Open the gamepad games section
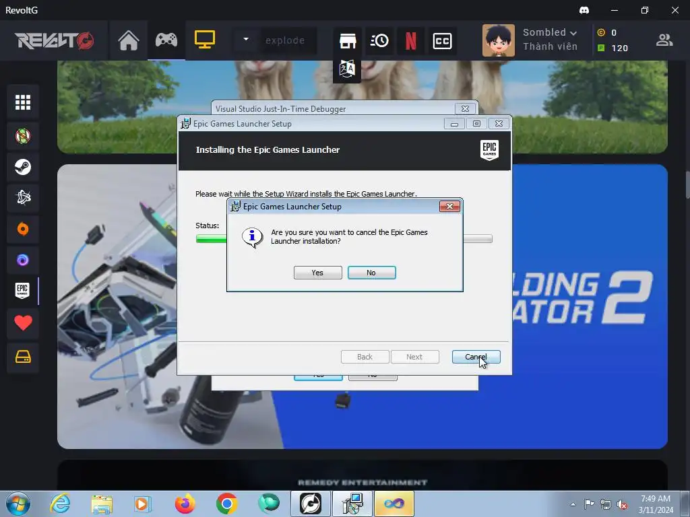Viewport: 690px width, 517px height. (166, 40)
